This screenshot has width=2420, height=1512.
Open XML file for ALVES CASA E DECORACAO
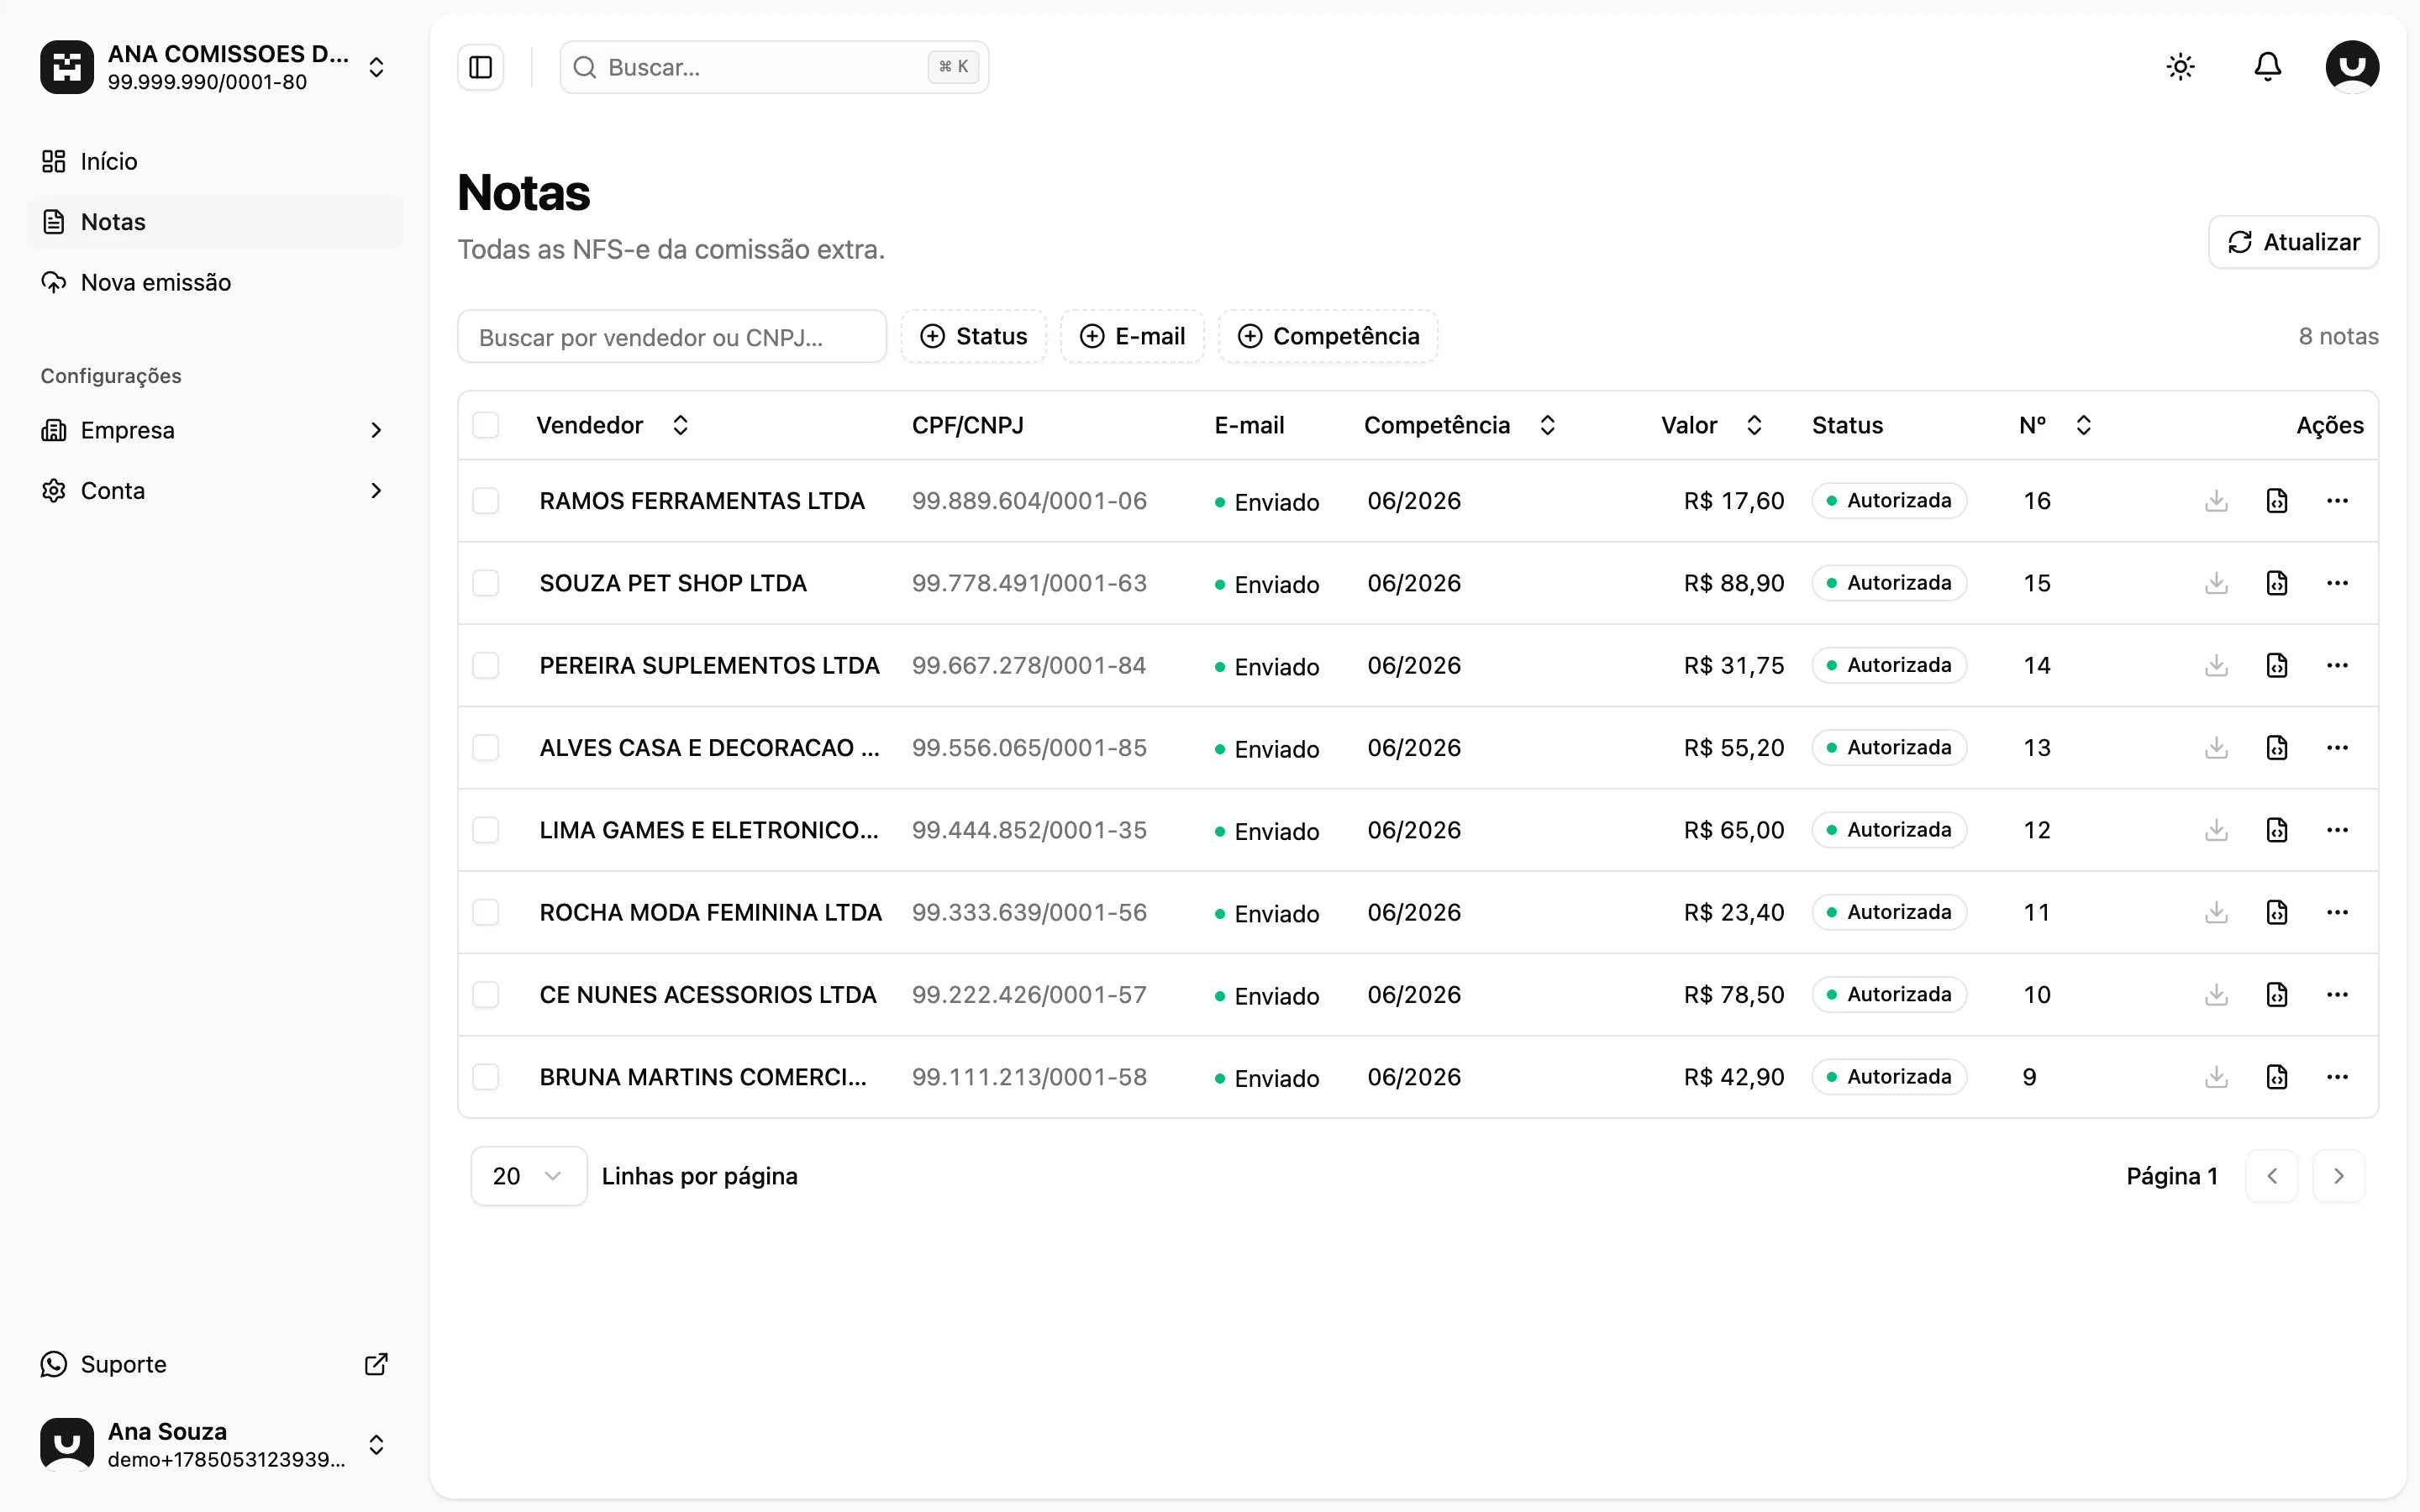click(x=2277, y=748)
